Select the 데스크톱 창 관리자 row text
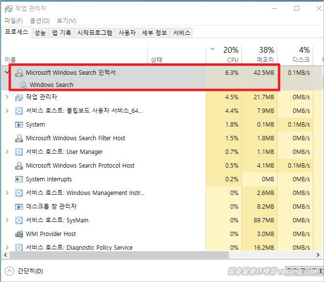Viewport: 324px width, 282px height. pyautogui.click(x=51, y=207)
